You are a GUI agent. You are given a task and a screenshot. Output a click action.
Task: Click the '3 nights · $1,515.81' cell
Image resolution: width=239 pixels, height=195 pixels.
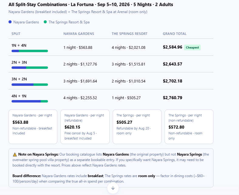point(128,64)
